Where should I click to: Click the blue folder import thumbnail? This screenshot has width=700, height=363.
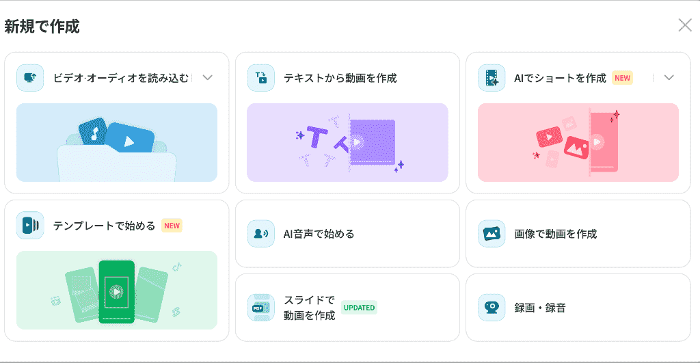117,142
